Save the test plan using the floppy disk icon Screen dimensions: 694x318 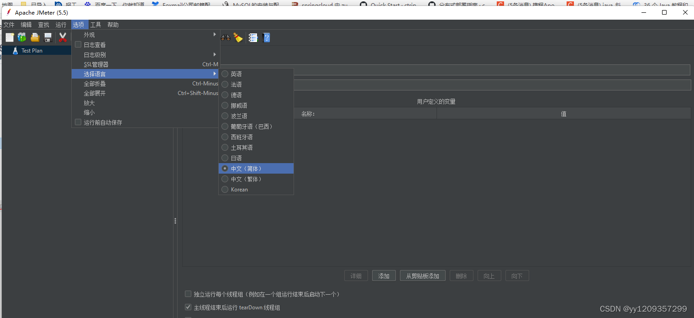(x=47, y=37)
